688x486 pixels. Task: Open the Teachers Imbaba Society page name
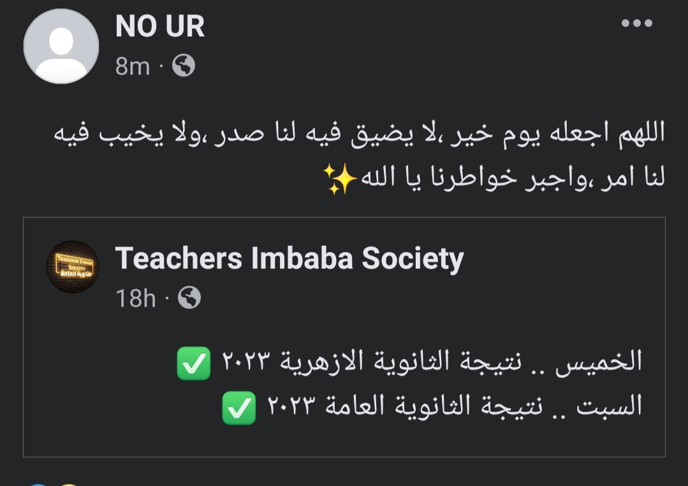(289, 258)
